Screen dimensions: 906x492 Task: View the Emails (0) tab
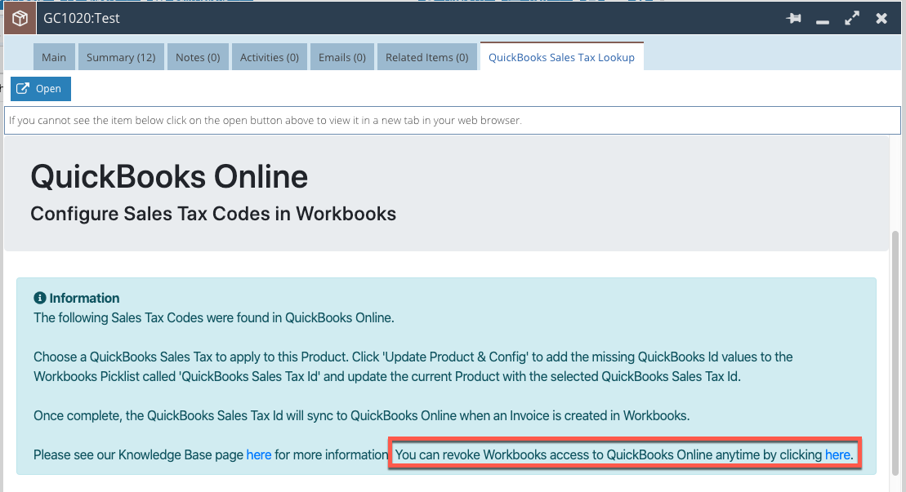click(x=342, y=57)
